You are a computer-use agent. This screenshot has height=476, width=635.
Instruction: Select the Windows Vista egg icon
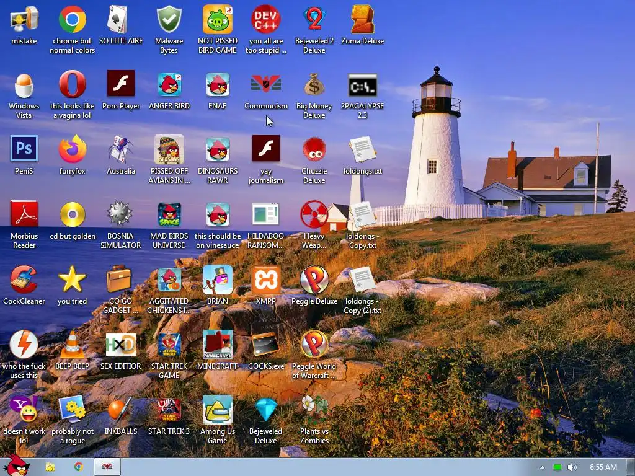[24, 84]
